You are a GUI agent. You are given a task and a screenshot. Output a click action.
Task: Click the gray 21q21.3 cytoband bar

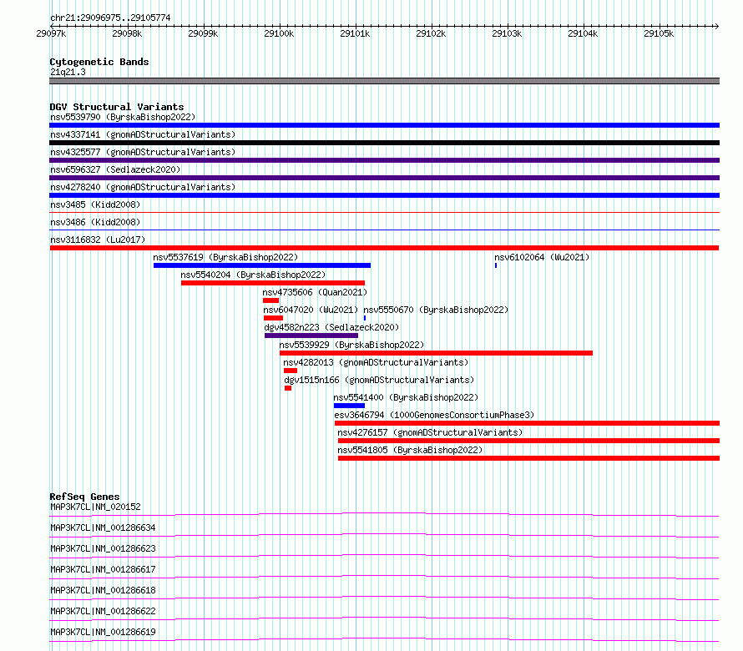tap(384, 81)
